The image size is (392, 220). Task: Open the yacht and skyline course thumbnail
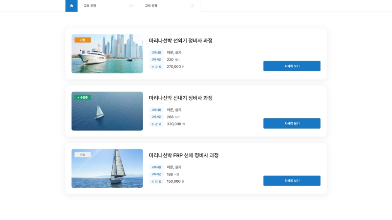(107, 54)
